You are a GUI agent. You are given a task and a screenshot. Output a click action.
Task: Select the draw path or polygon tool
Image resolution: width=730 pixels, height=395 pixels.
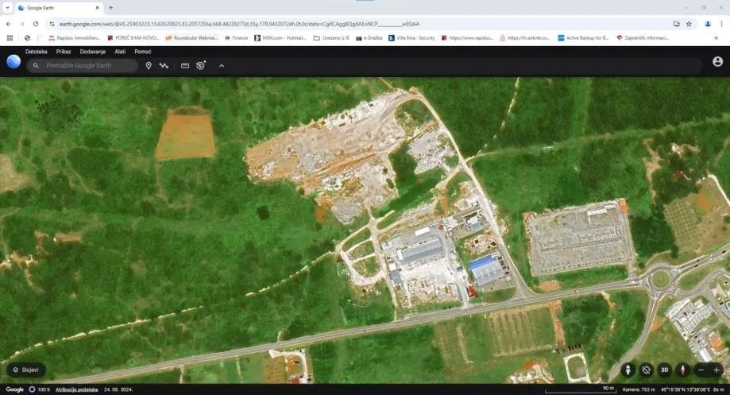click(x=164, y=65)
